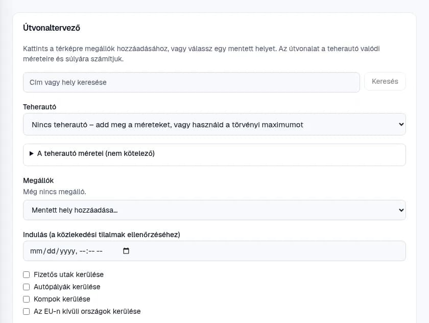
Task: Open the Mentett hely hozzáadása dropdown
Action: [214, 210]
